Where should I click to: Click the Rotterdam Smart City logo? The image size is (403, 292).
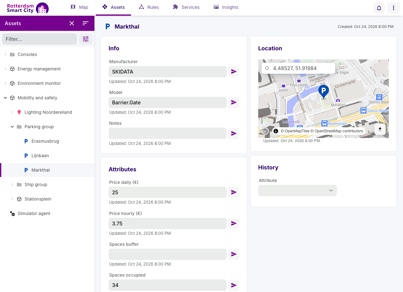coord(28,8)
